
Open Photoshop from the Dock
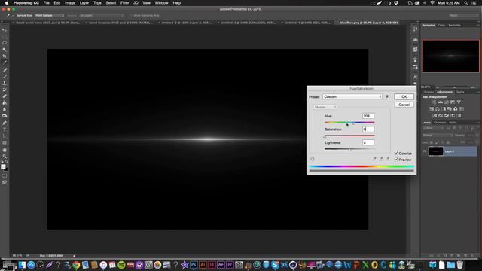coord(194,265)
